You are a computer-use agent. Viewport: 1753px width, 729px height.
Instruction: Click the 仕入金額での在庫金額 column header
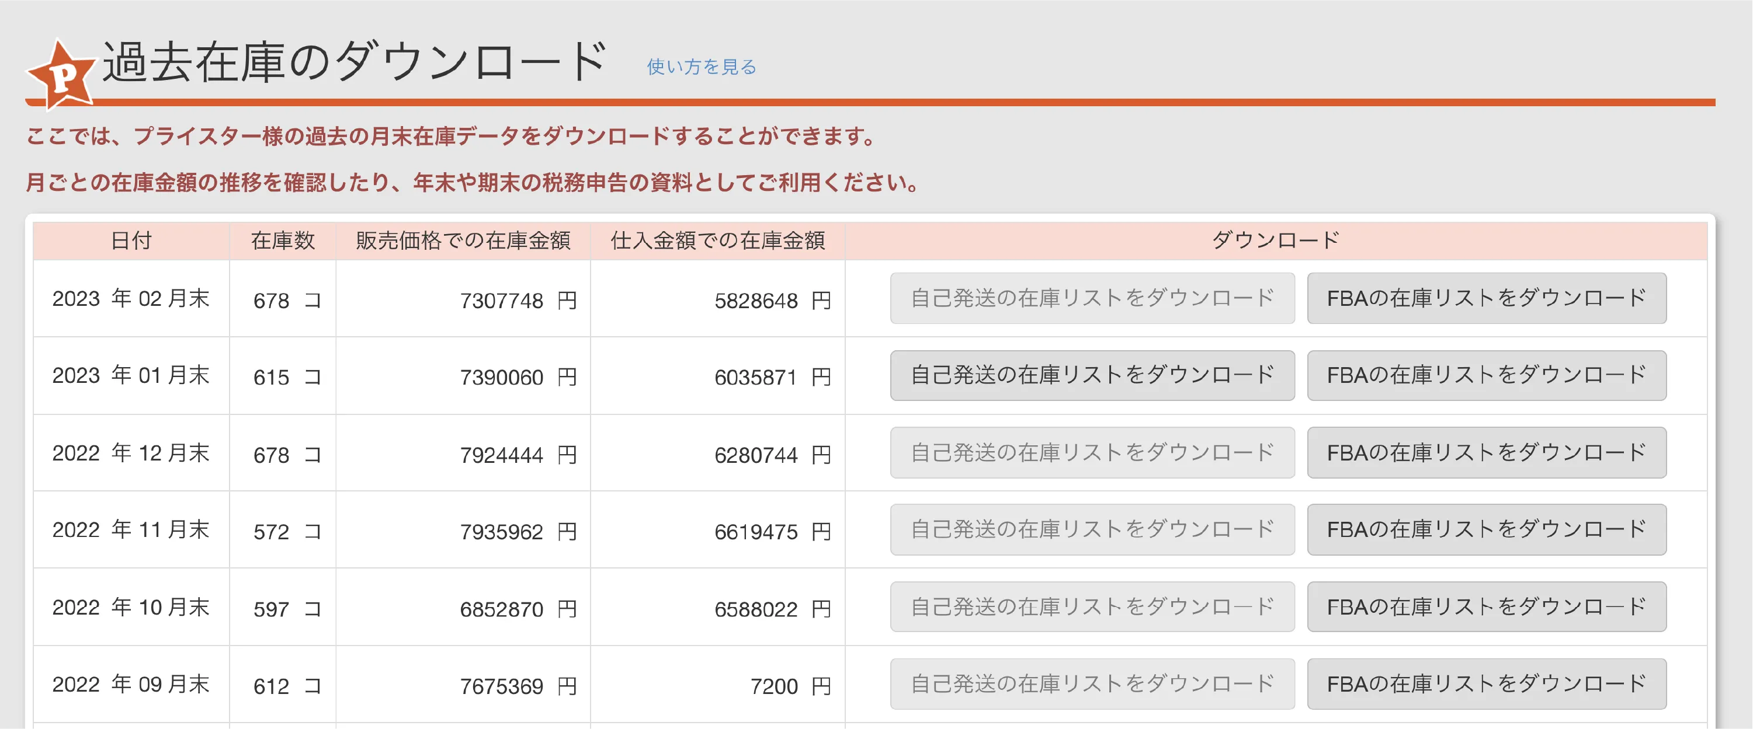(x=717, y=240)
